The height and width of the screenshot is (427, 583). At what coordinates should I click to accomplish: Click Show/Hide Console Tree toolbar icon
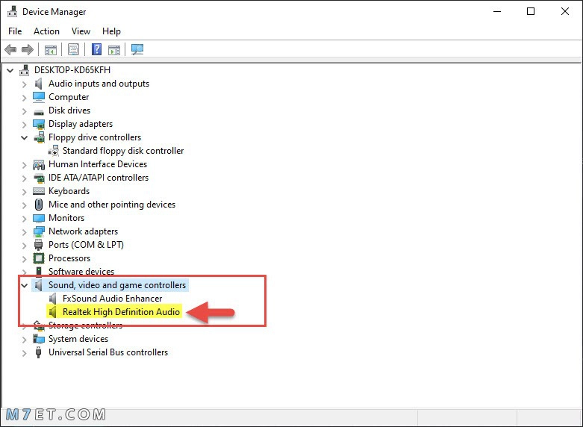(x=50, y=49)
